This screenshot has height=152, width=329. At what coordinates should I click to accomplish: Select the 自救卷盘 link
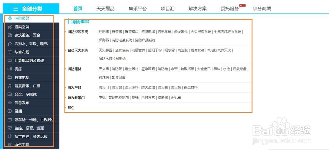tap(240, 69)
